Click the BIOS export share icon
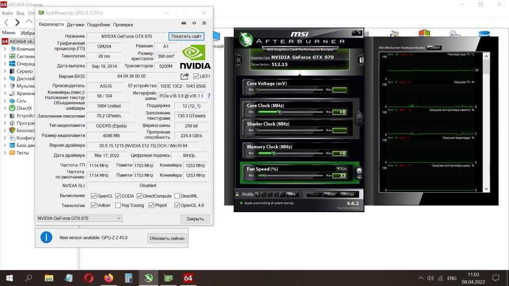This screenshot has width=509, height=286. pyautogui.click(x=185, y=76)
